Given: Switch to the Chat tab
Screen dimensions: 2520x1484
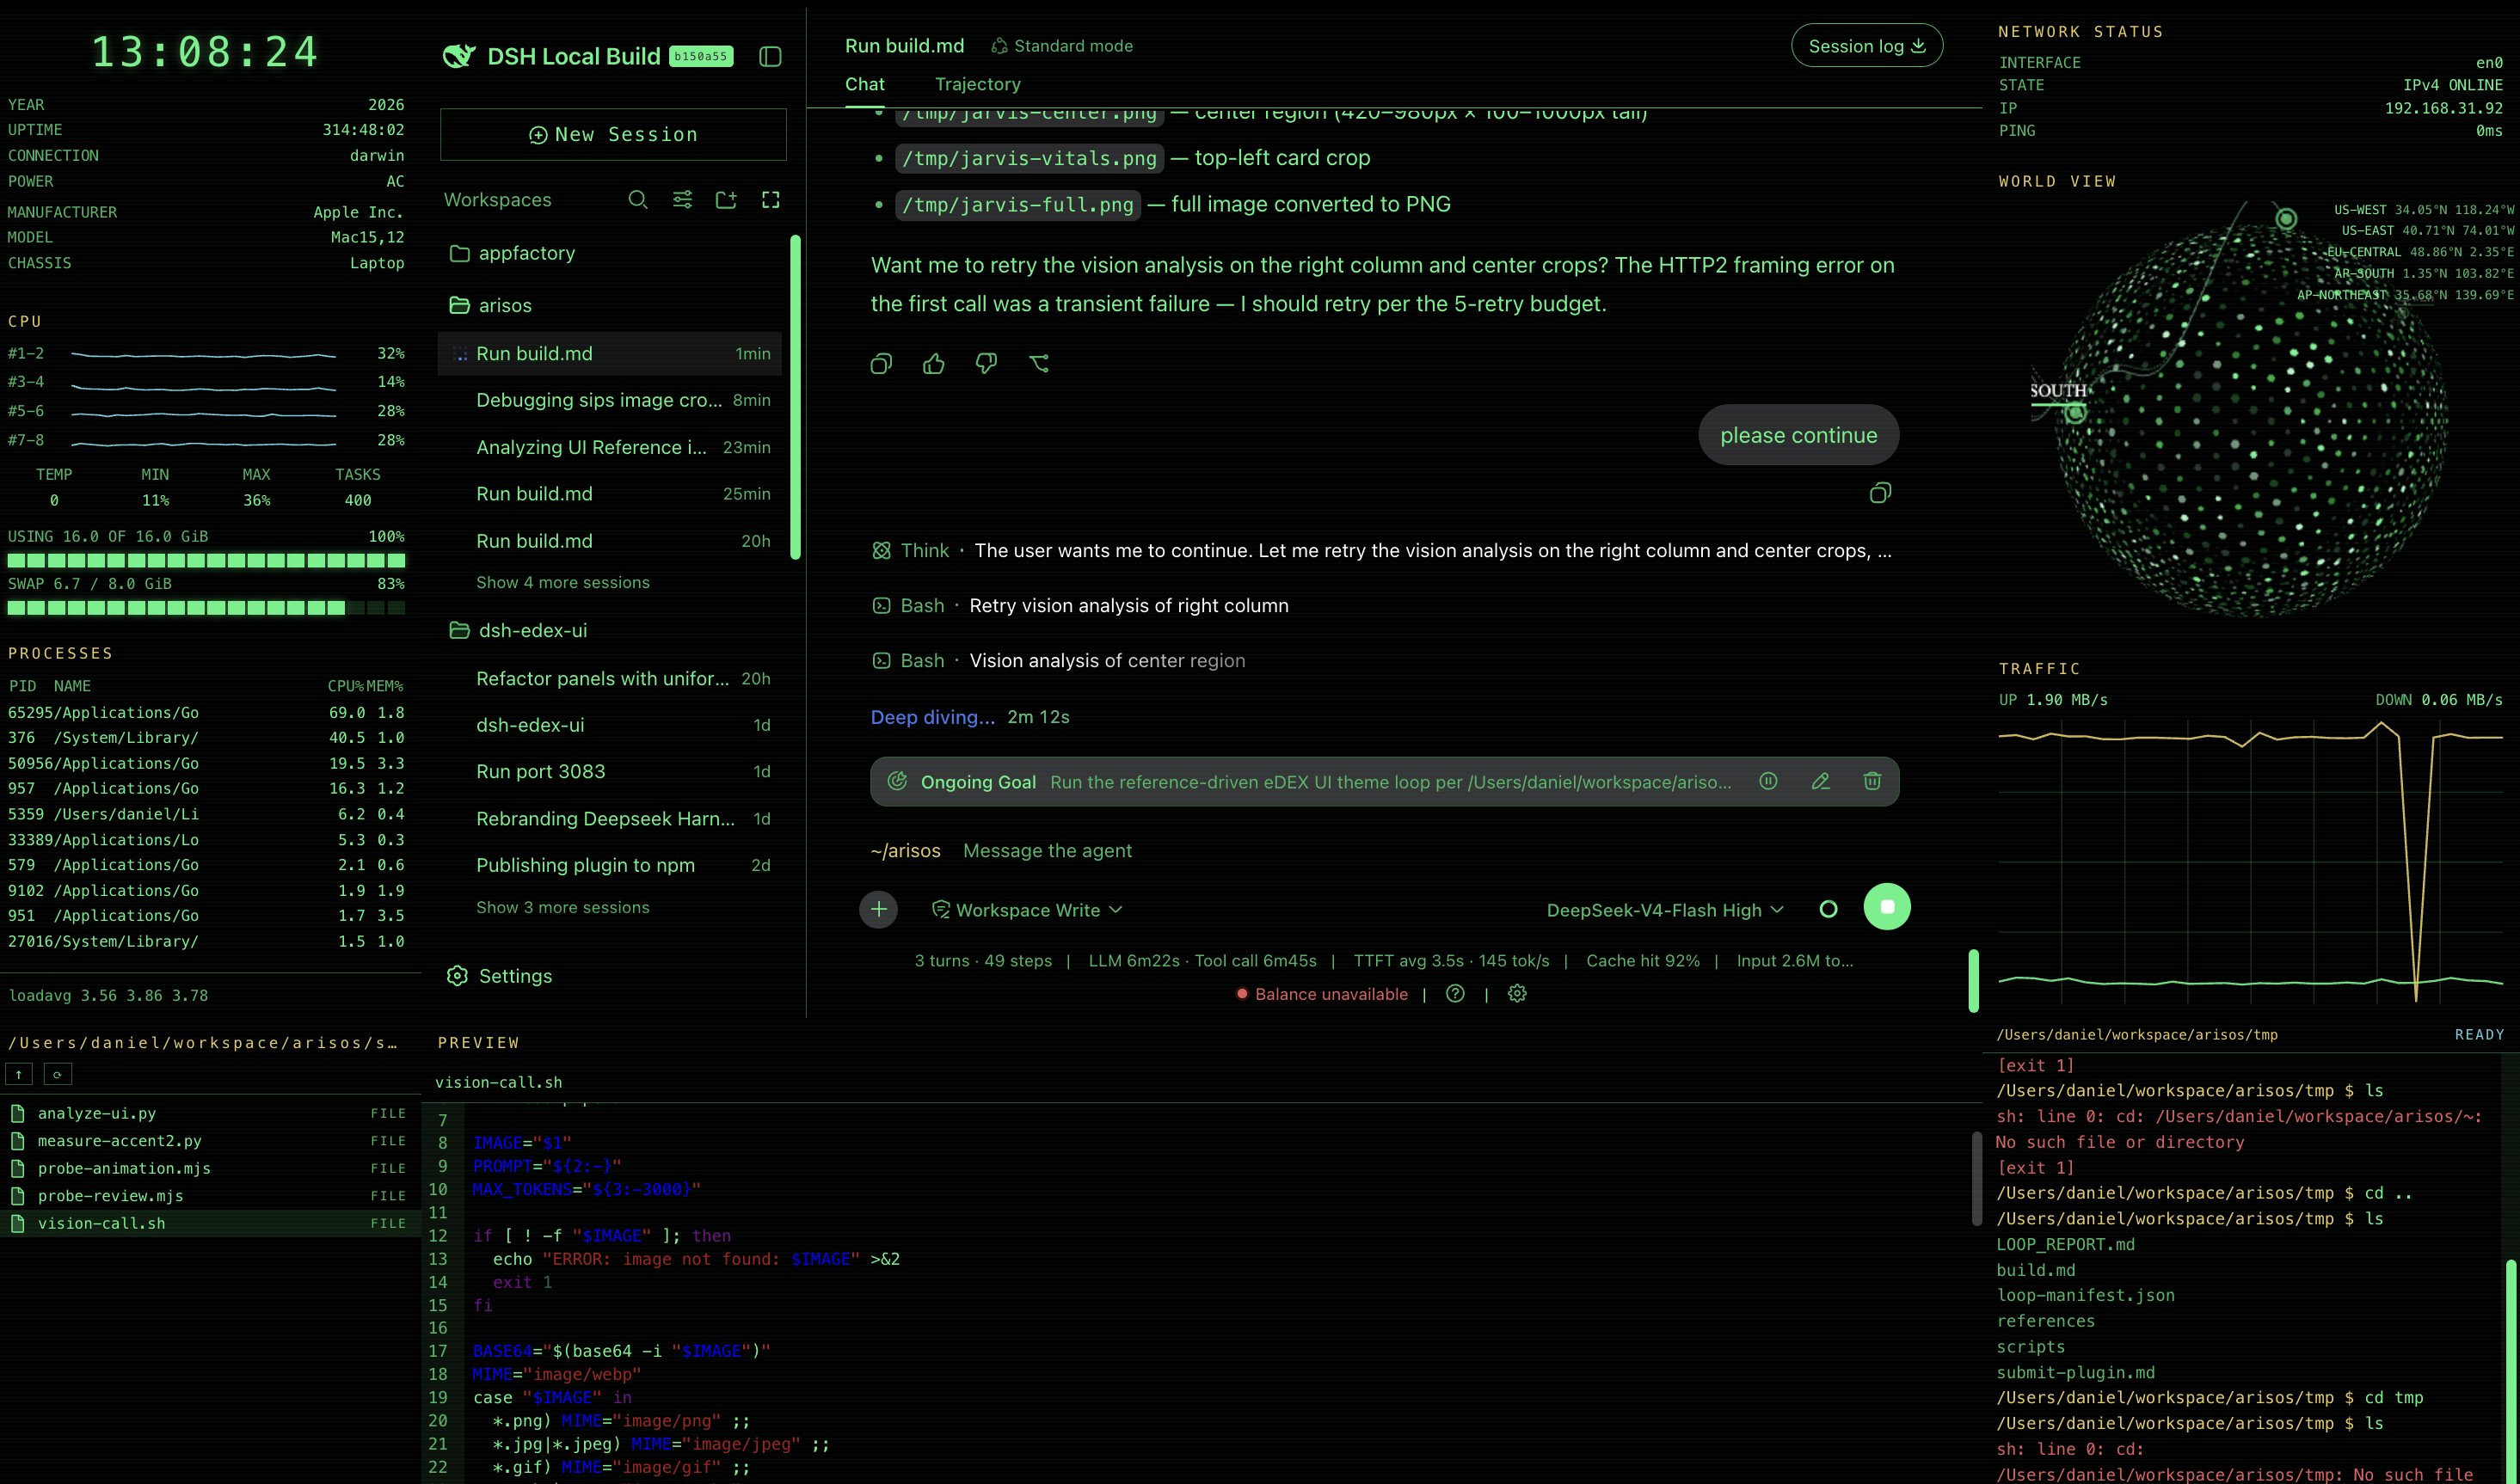Looking at the screenshot, I should [864, 84].
